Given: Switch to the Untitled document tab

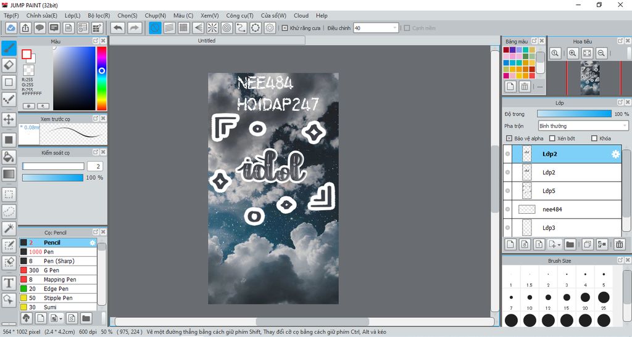Looking at the screenshot, I should point(206,41).
